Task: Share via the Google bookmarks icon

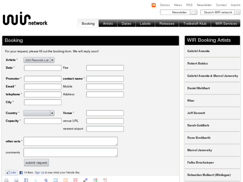Action: [x=95, y=180]
